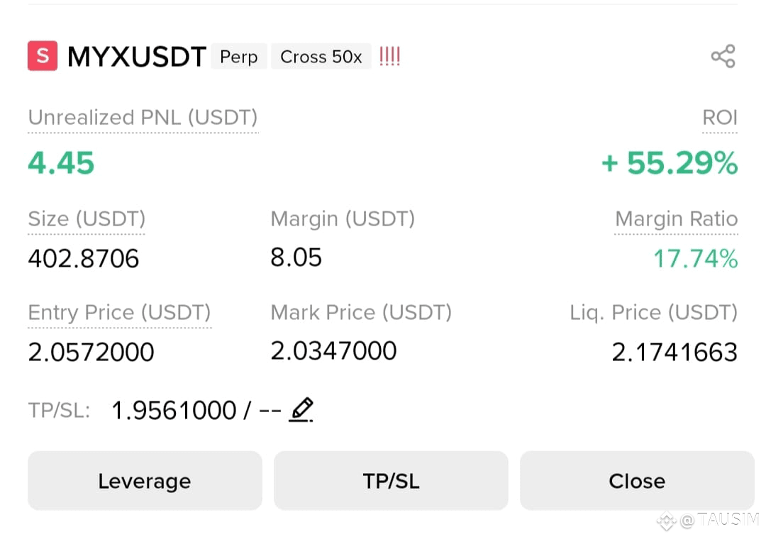Close the MYXUSDT position

(x=637, y=481)
